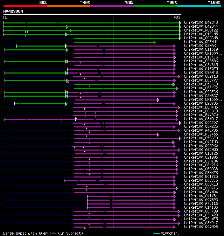Select the UniRef100_Q3AZS5 label
This screenshot has width=224, height=236.
tap(201, 127)
